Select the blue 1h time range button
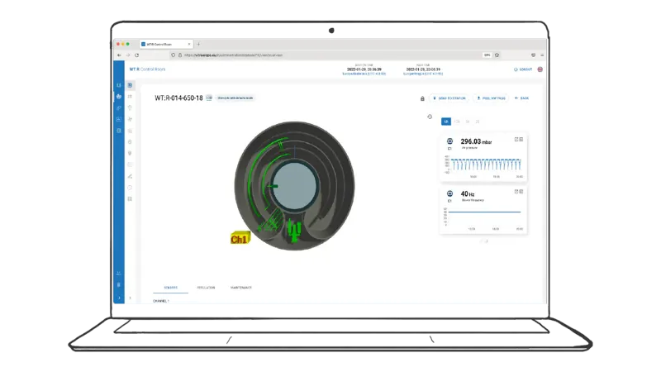Screen dimensions: 661x372 [446, 122]
